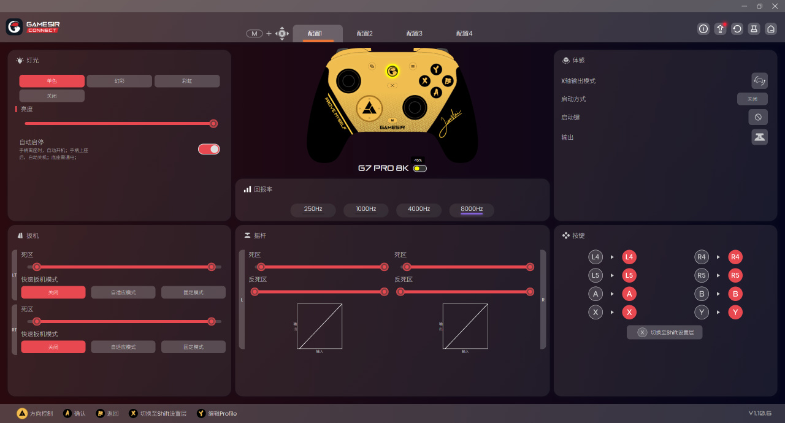Toggle the switch next to G7 PRO 8K
Image resolution: width=785 pixels, height=423 pixels.
point(420,169)
